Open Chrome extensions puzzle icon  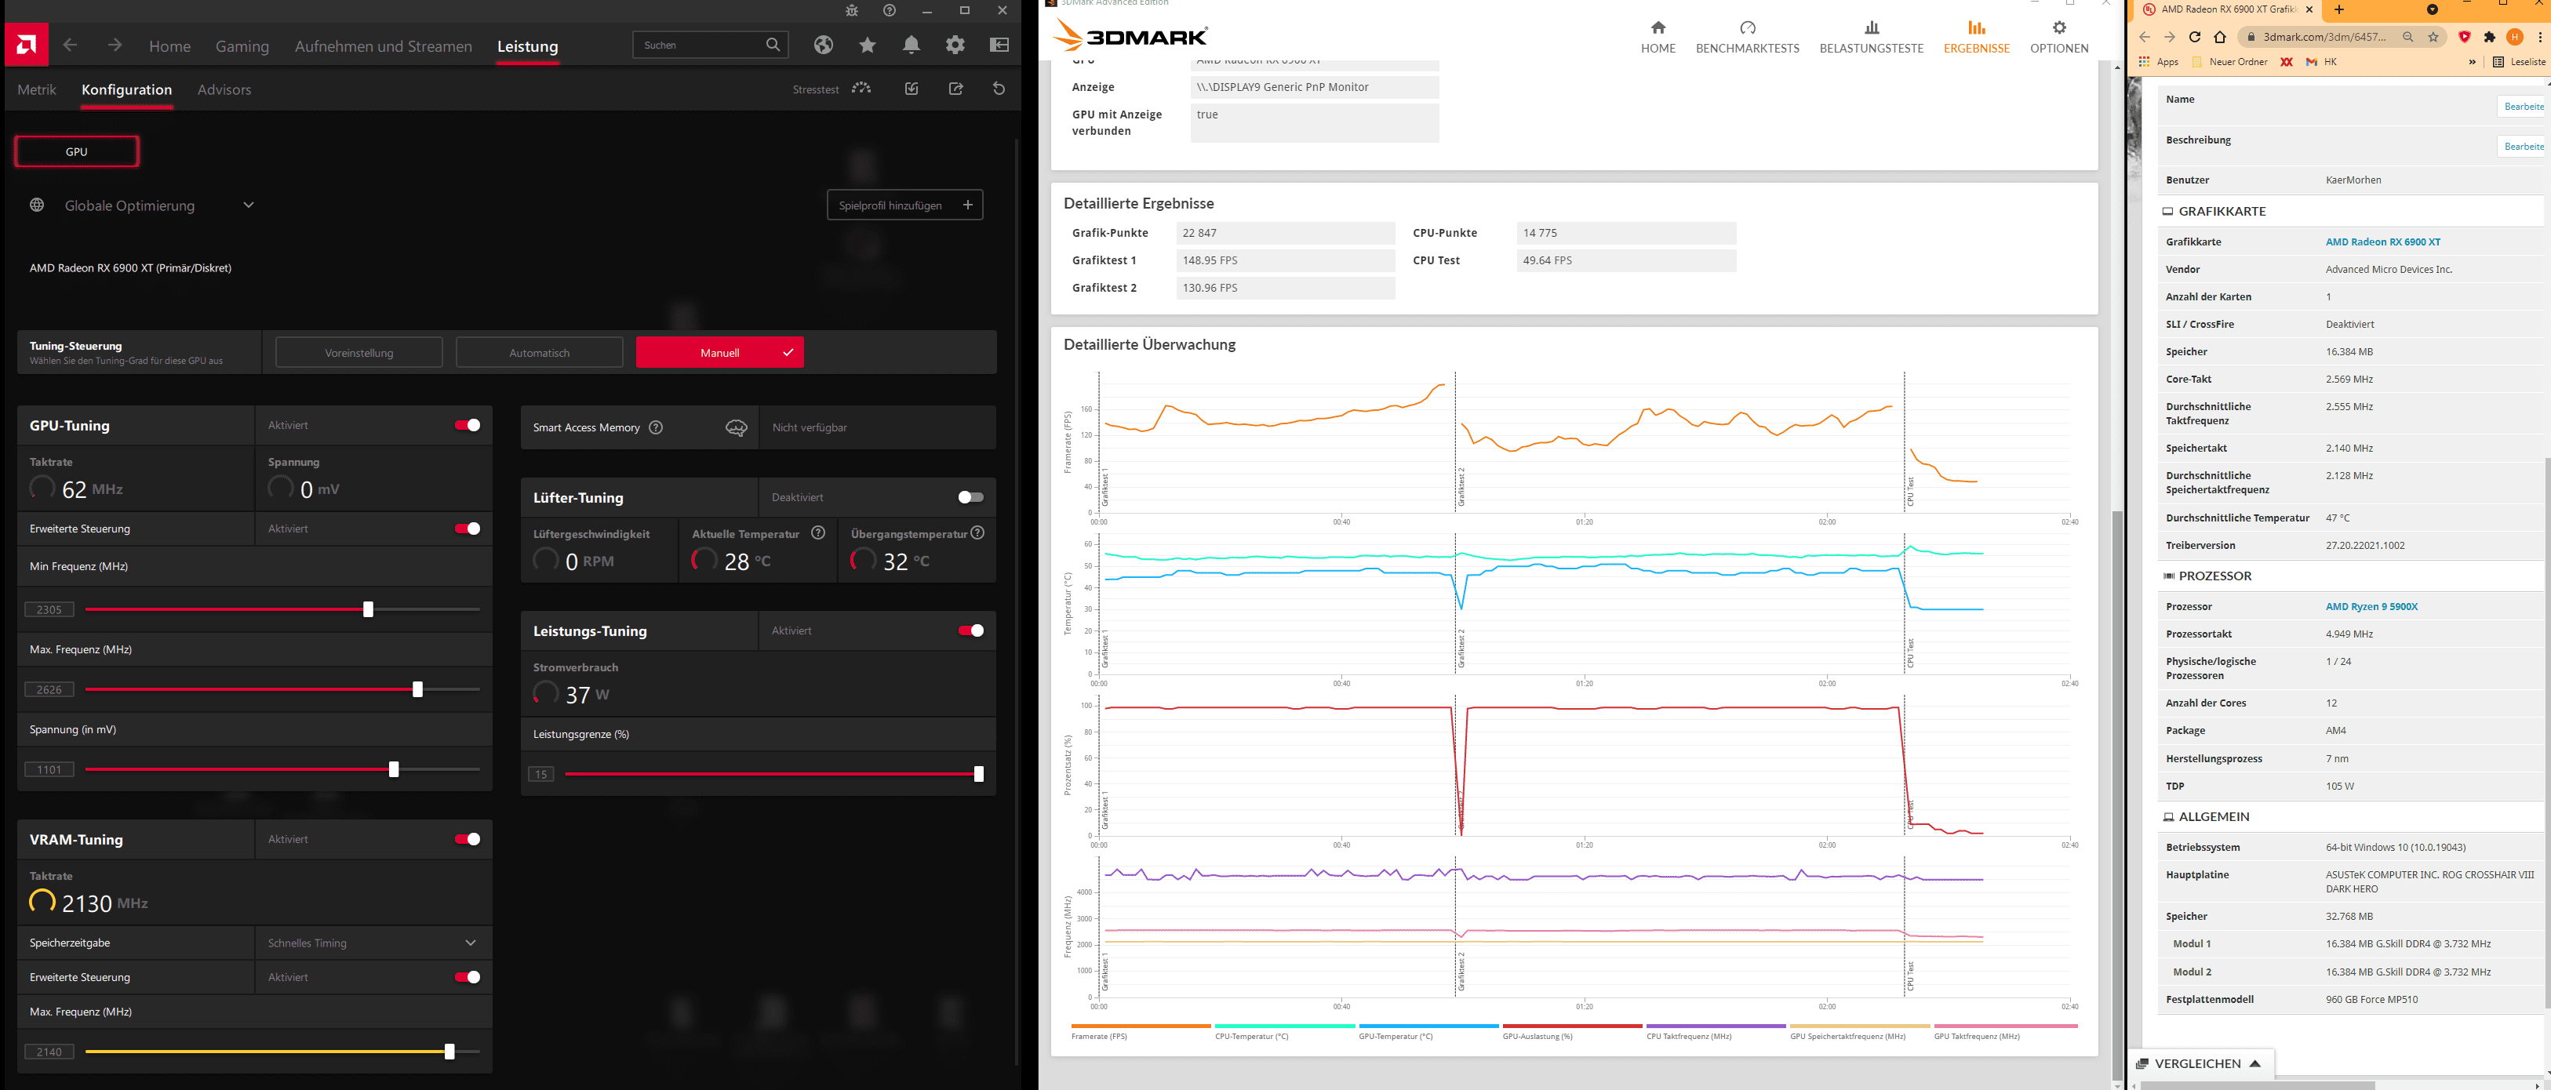(2490, 37)
